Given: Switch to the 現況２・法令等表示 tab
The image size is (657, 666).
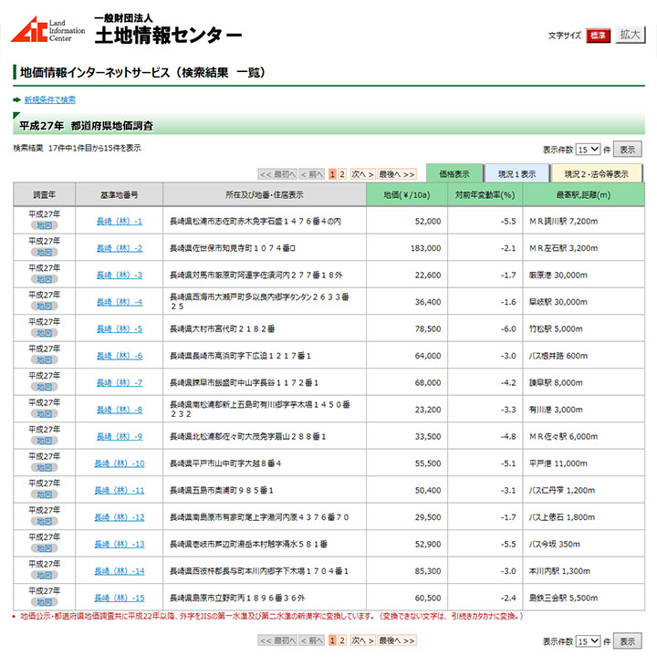Looking at the screenshot, I should click(x=596, y=173).
